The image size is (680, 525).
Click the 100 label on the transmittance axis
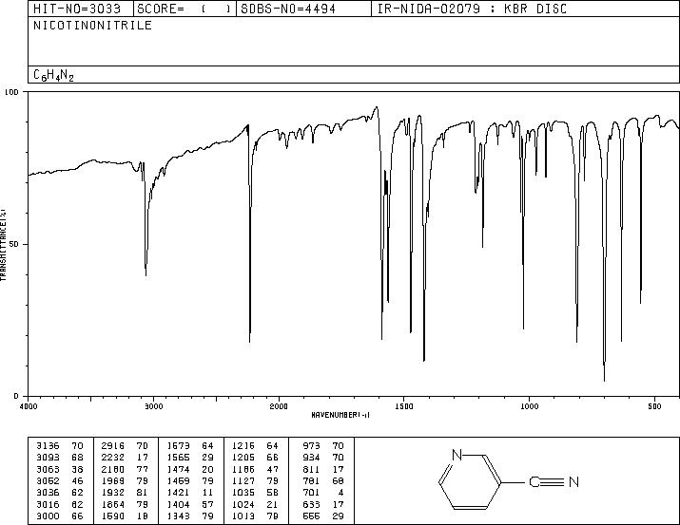coord(11,92)
